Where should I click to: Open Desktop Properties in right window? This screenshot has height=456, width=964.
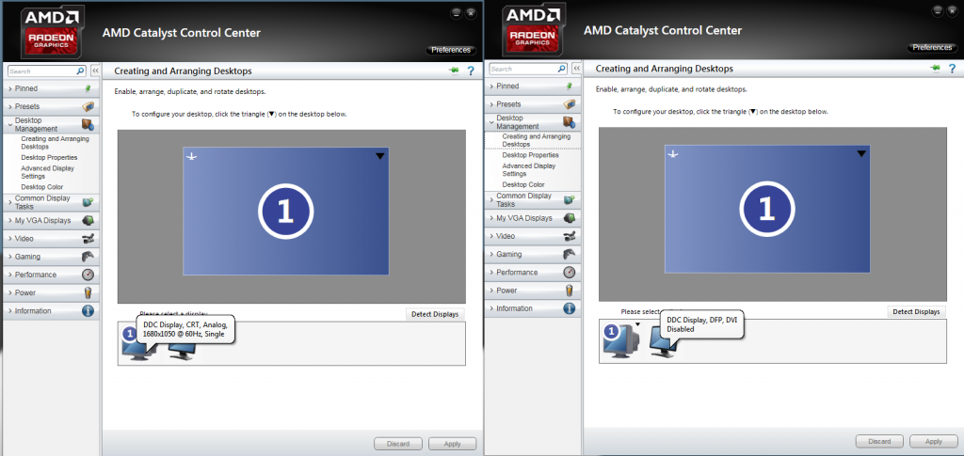pyautogui.click(x=531, y=154)
